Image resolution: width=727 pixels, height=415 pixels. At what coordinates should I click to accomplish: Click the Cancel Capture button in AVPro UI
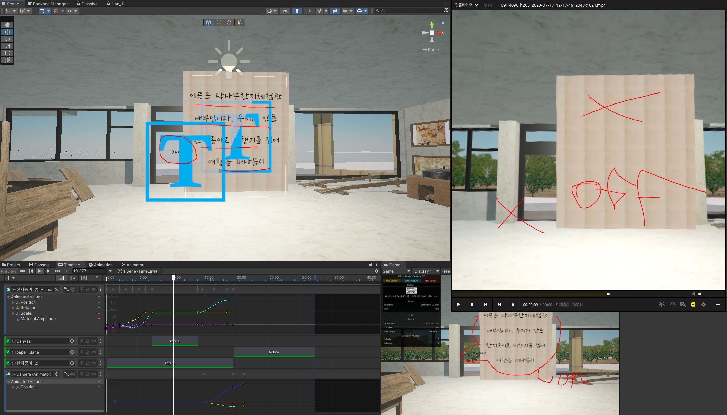click(x=412, y=281)
